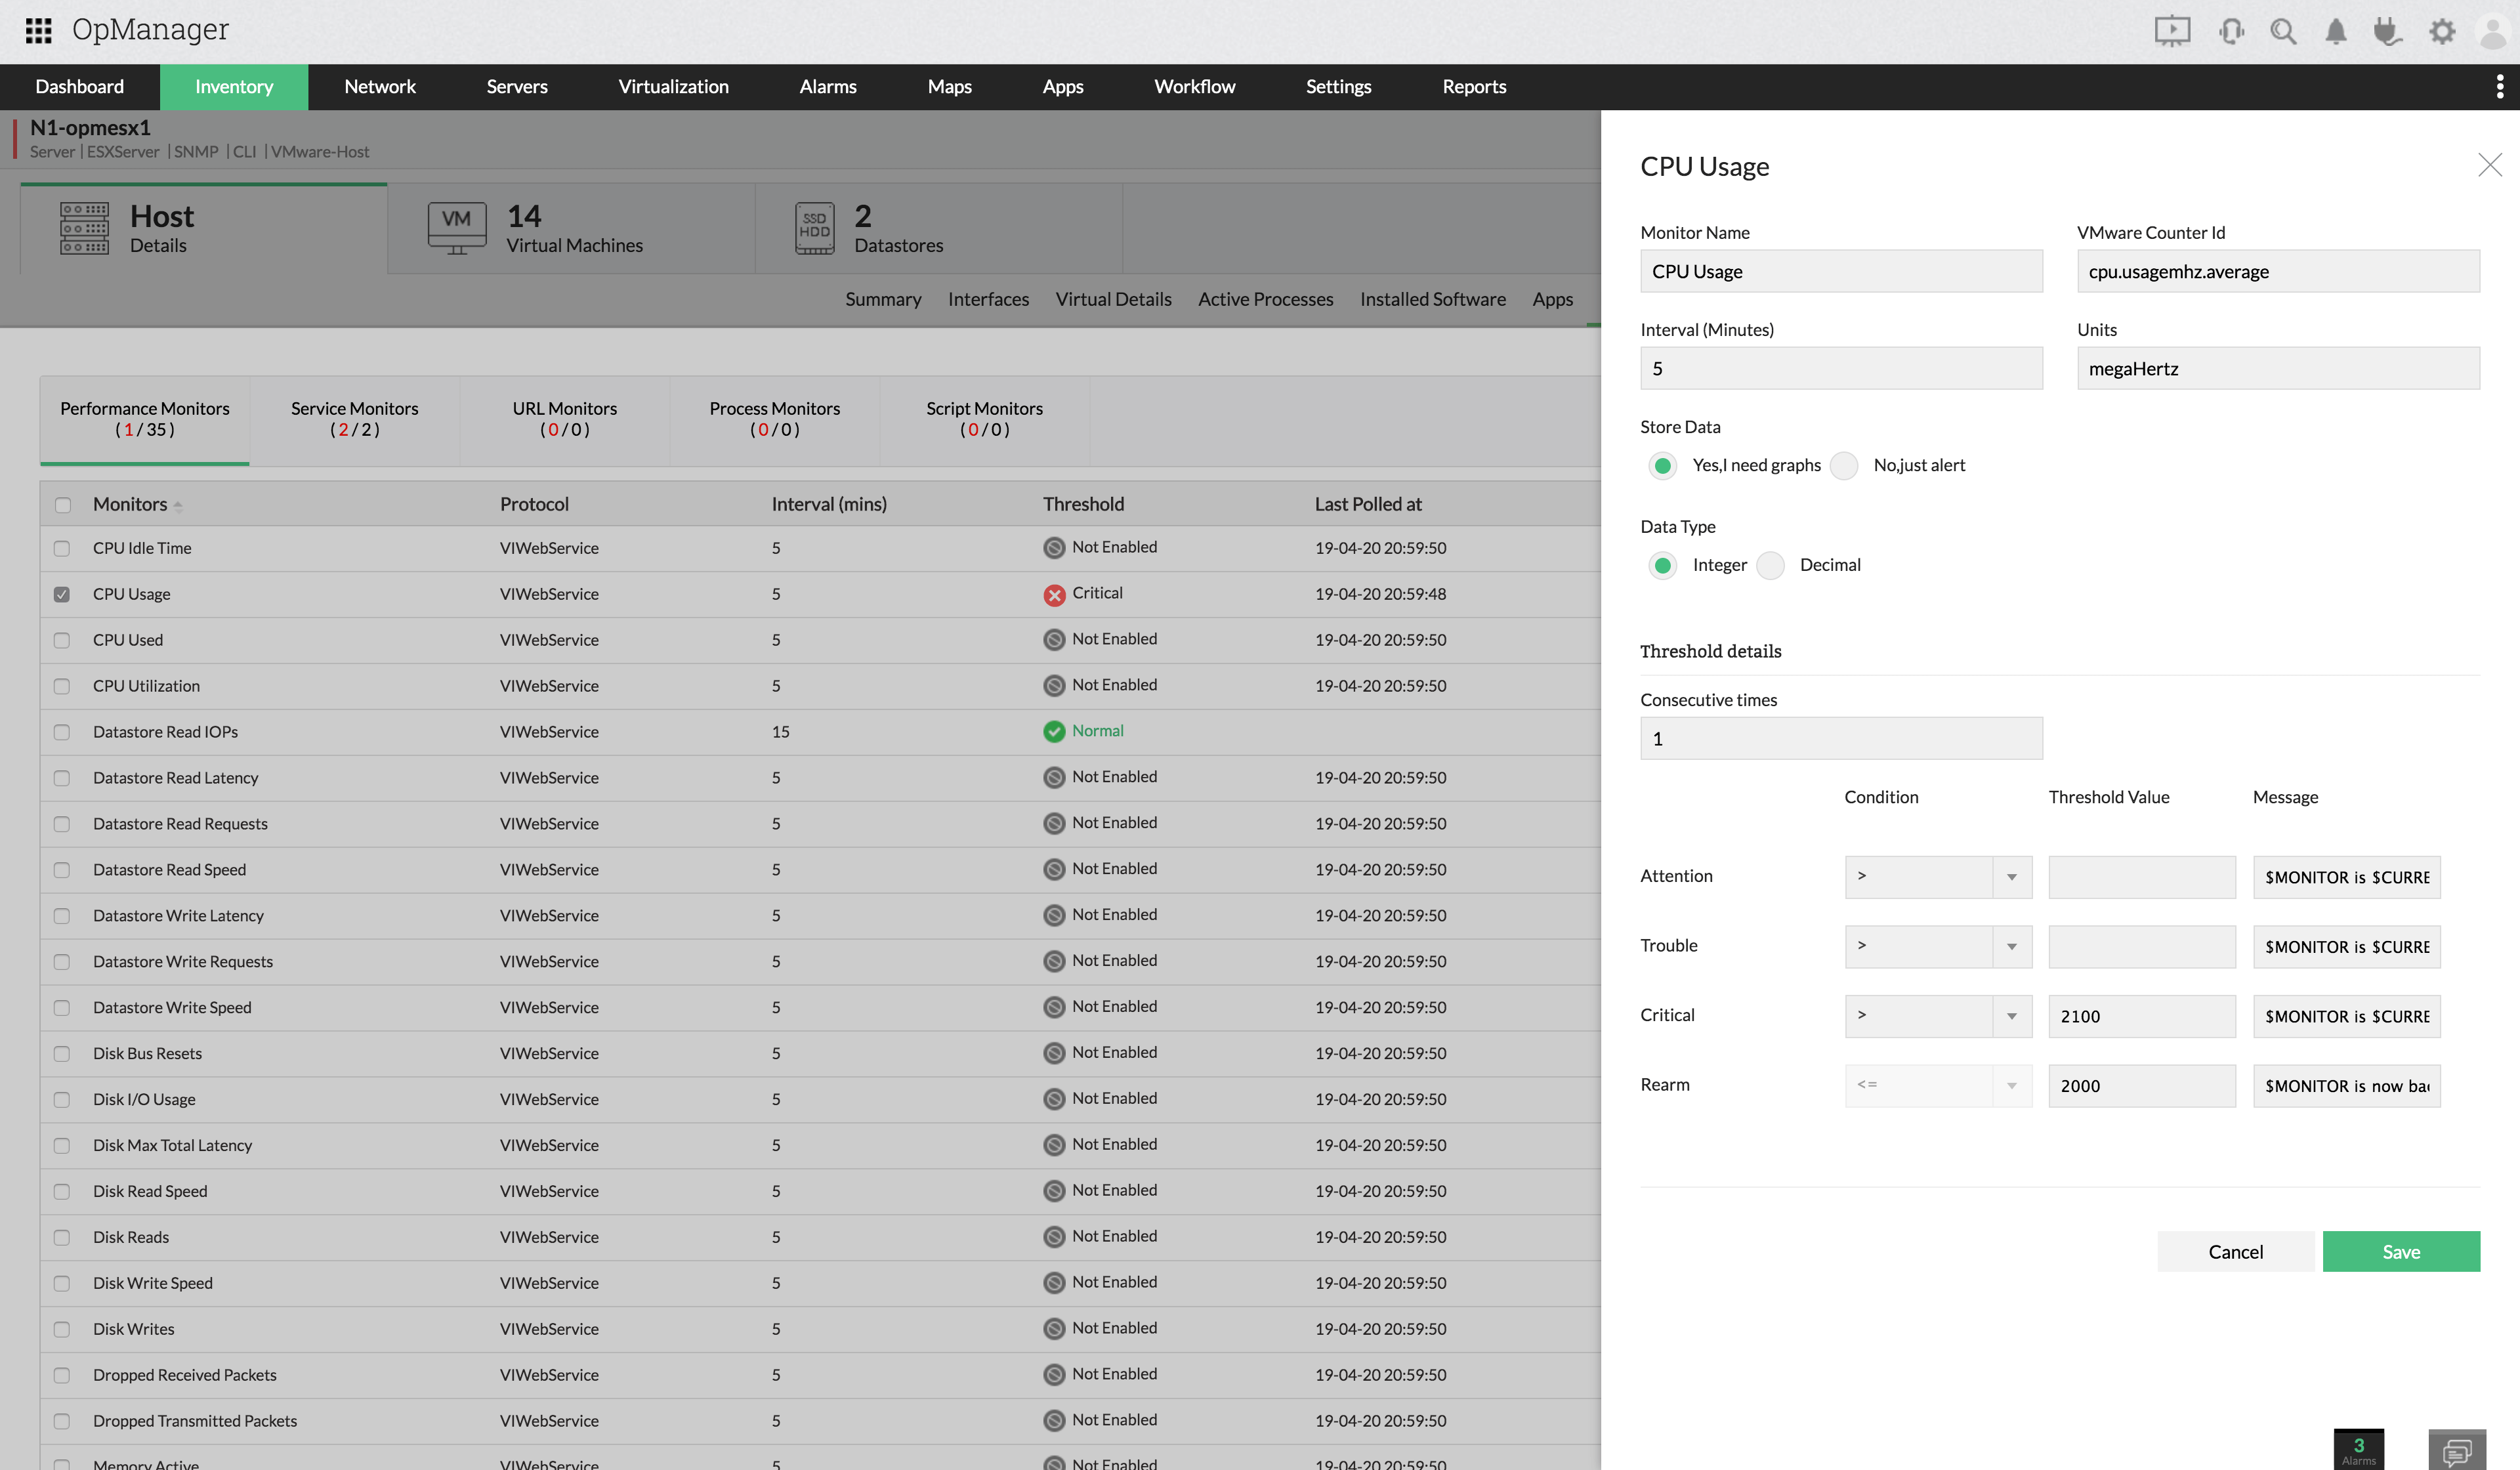
Task: Click the three-dot vertical menu icon
Action: coord(2499,87)
